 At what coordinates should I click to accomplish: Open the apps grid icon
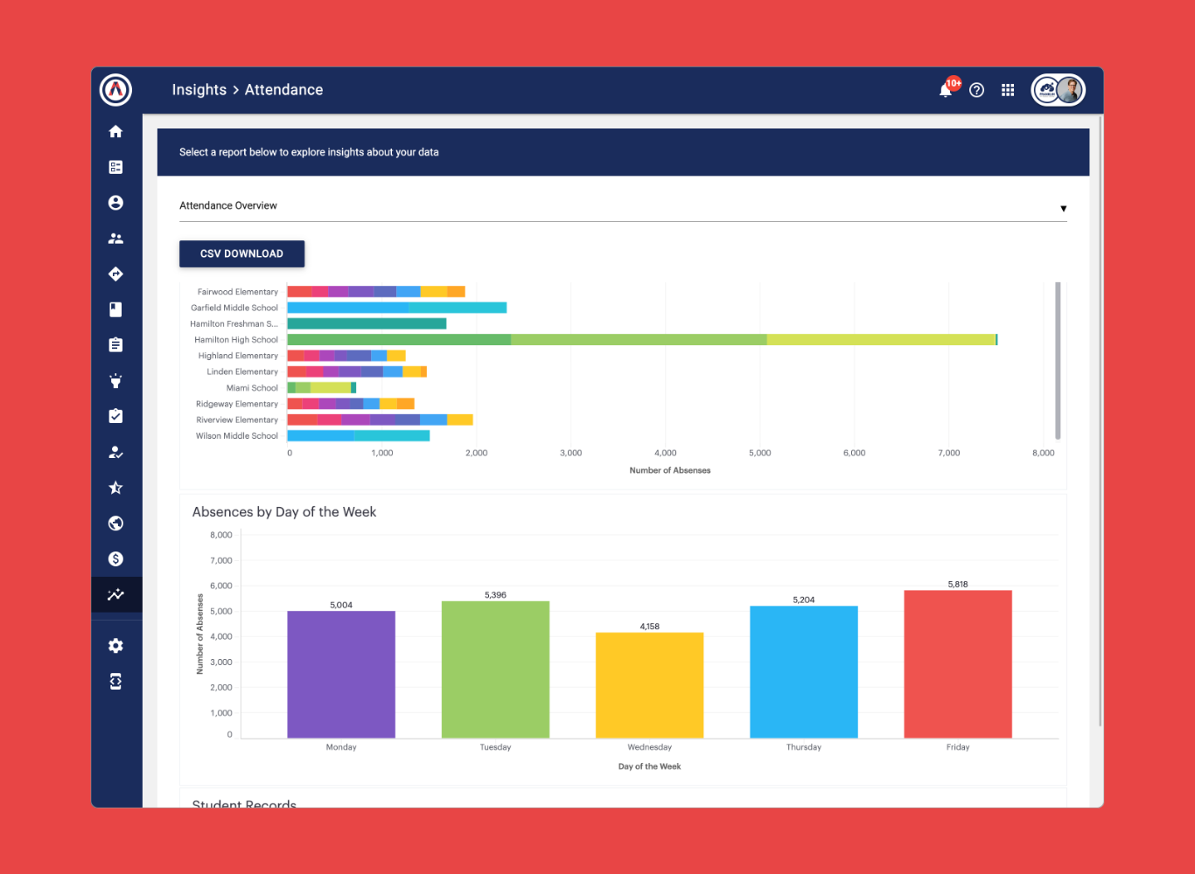[x=1008, y=90]
